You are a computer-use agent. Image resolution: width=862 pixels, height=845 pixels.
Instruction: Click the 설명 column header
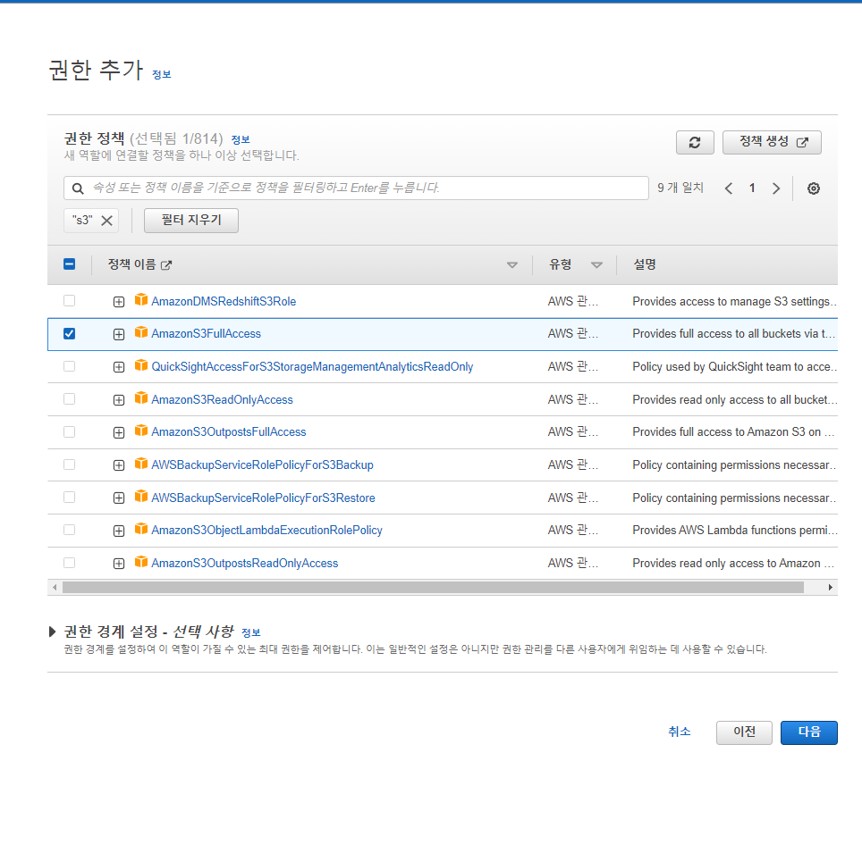tap(645, 264)
